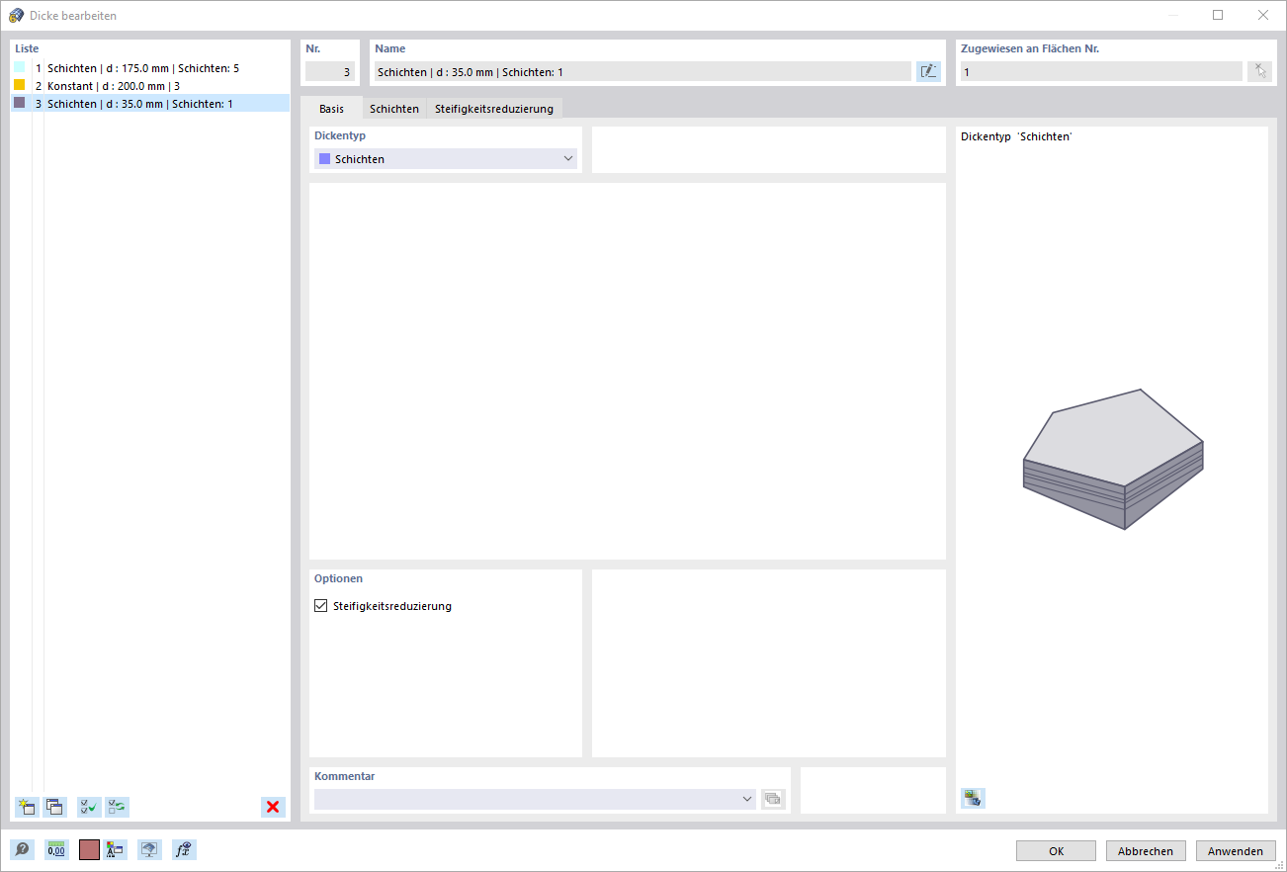Viewport: 1287px width, 872px height.
Task: Select list row 3 Schichten d 35.0 mm
Action: [150, 104]
